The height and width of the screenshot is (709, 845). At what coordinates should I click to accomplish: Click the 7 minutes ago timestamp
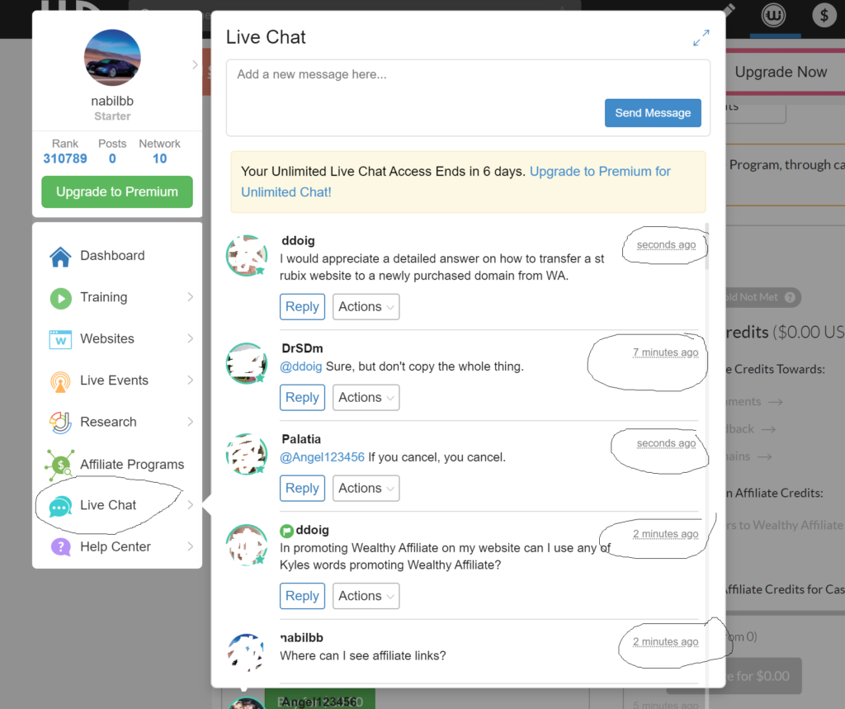pos(666,352)
